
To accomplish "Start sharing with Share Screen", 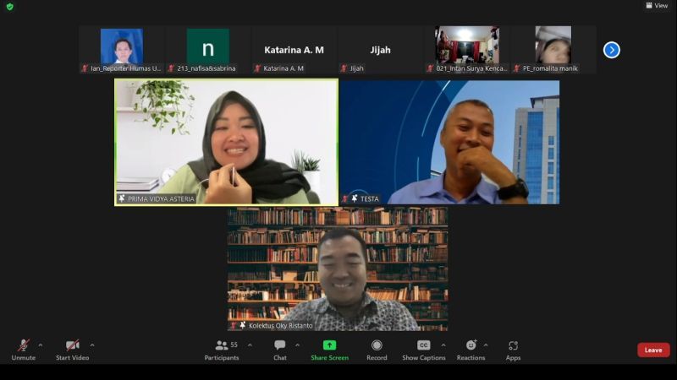I will click(x=329, y=345).
